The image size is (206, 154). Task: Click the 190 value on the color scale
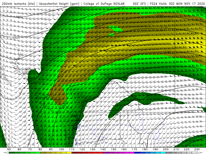pyautogui.click(x=155, y=149)
